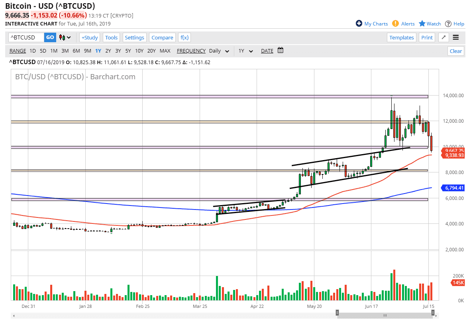The image size is (469, 323).
Task: Expand chart to full screen with arrow icon
Action: click(x=443, y=37)
